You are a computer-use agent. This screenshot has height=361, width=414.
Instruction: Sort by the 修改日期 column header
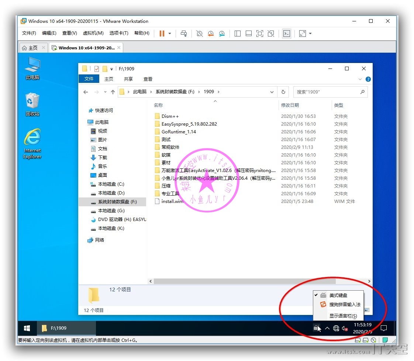tap(290, 105)
